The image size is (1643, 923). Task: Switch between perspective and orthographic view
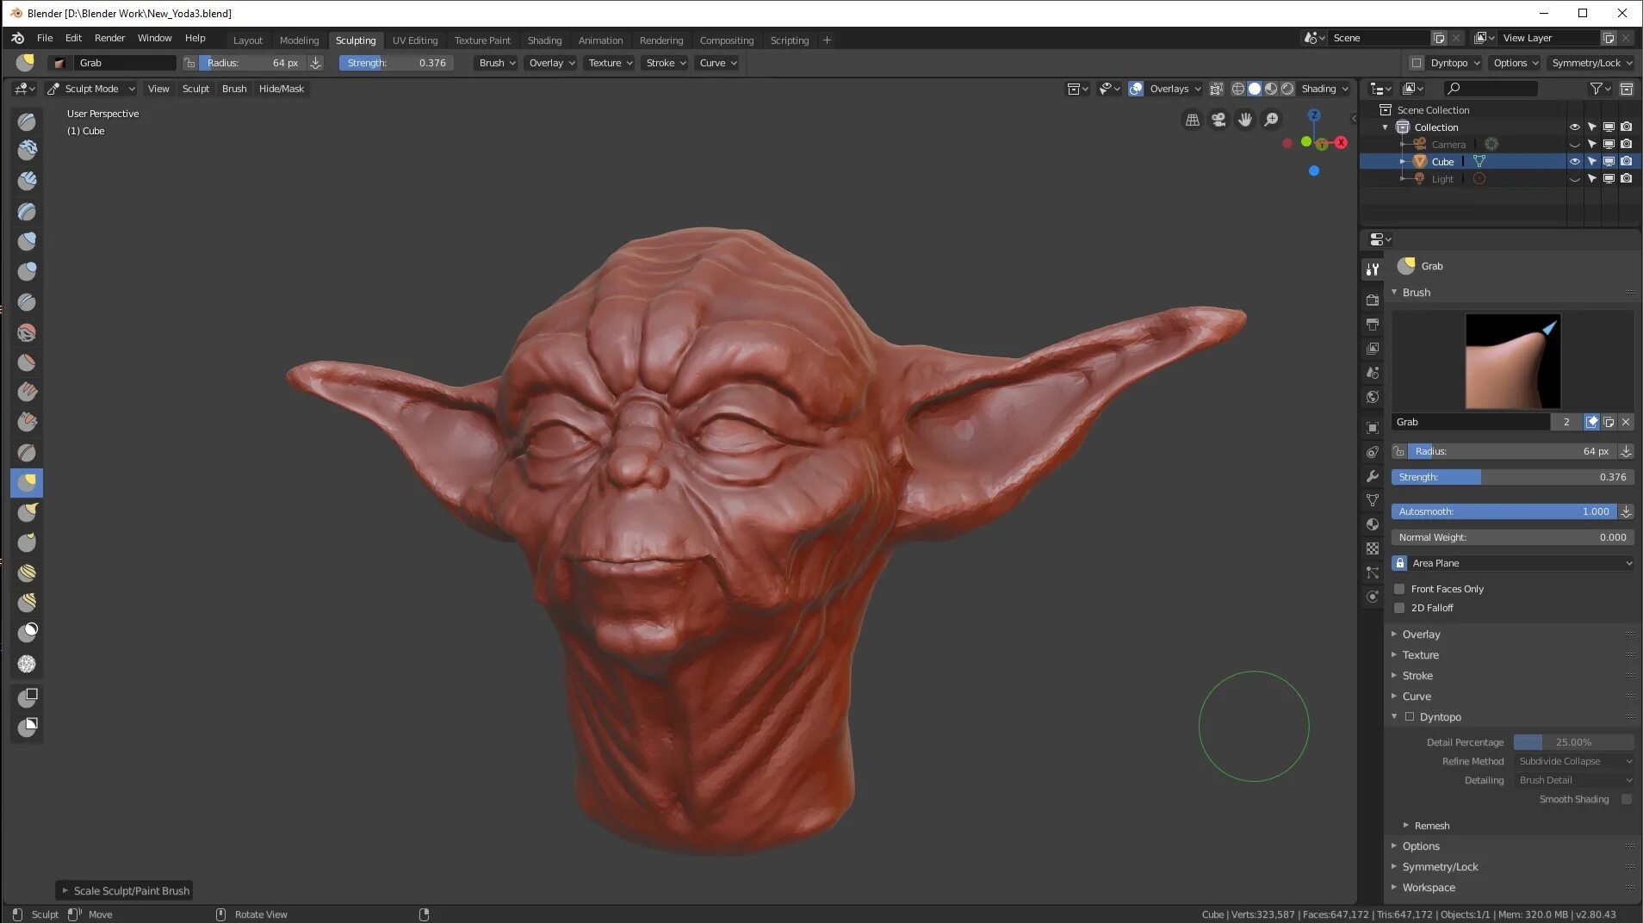(x=1193, y=121)
